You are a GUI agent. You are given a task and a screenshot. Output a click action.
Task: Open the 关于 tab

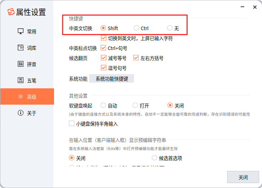[x=27, y=113]
